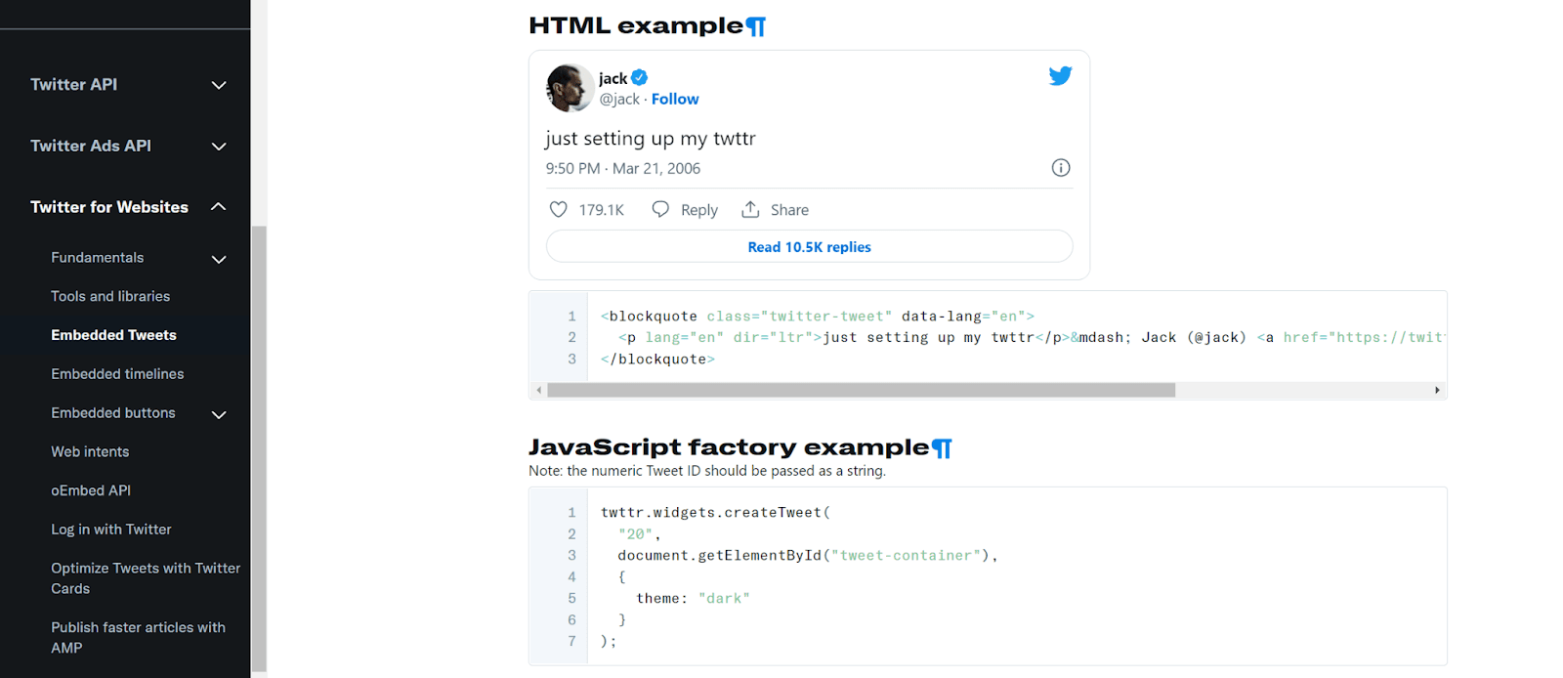The image size is (1563, 678).
Task: Open the Twitter Ads API section
Action: (x=91, y=146)
